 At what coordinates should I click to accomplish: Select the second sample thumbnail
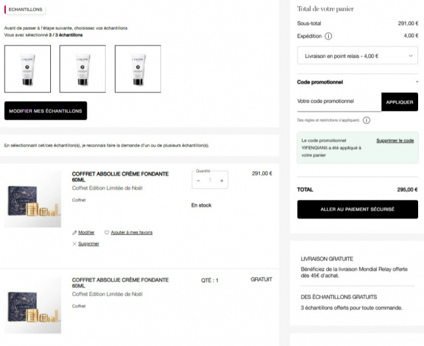coord(82,69)
